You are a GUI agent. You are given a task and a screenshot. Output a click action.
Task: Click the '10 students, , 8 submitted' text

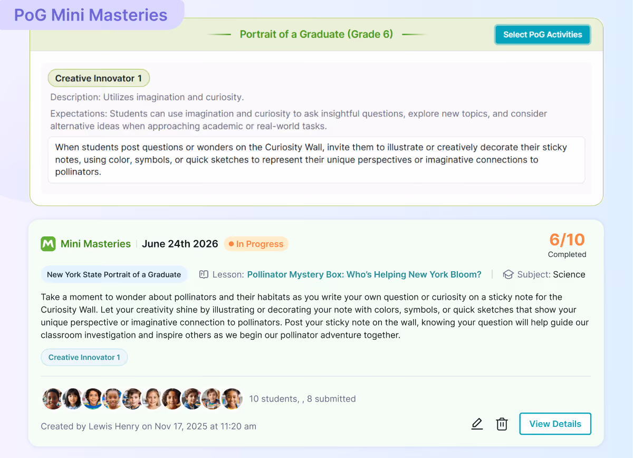[x=302, y=399]
